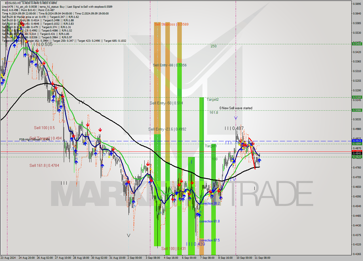
Task: Click the blue 0.4910 price tag
Action: click(x=357, y=141)
